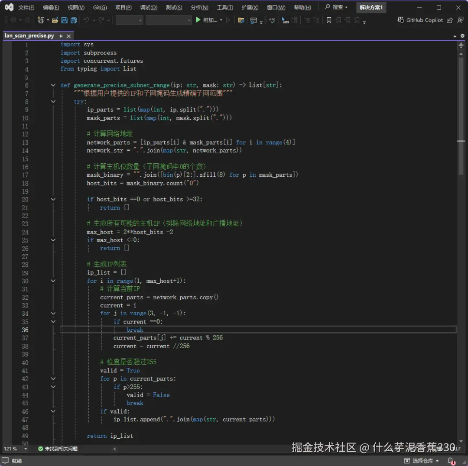Collapse the generate_precise_subnet_range function on line 6
This screenshot has width=468, height=466.
click(53, 85)
